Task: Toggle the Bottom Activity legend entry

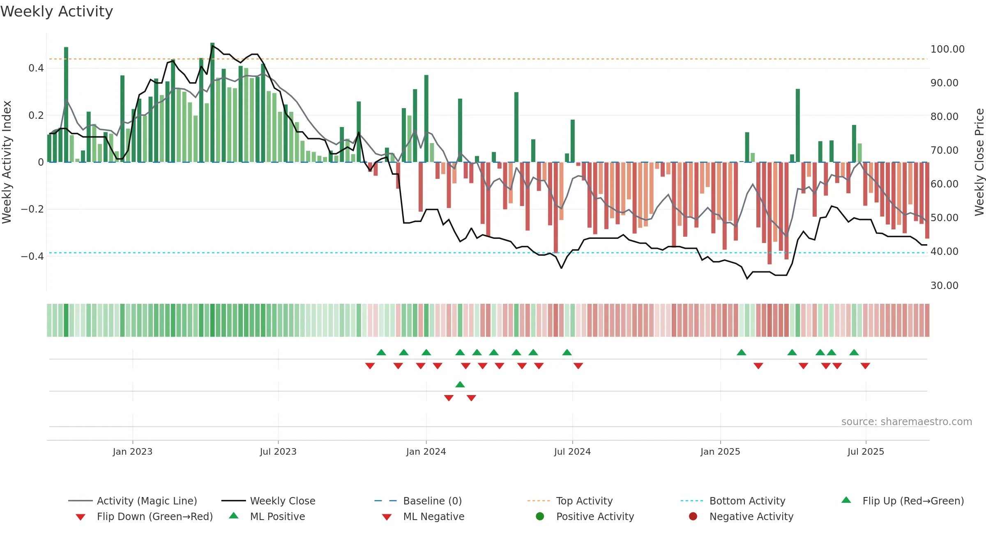Action: click(x=733, y=501)
